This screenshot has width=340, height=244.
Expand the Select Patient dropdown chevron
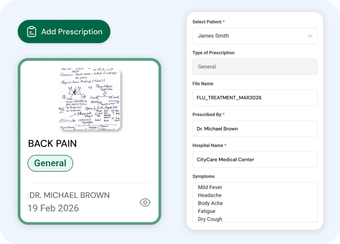(x=310, y=36)
